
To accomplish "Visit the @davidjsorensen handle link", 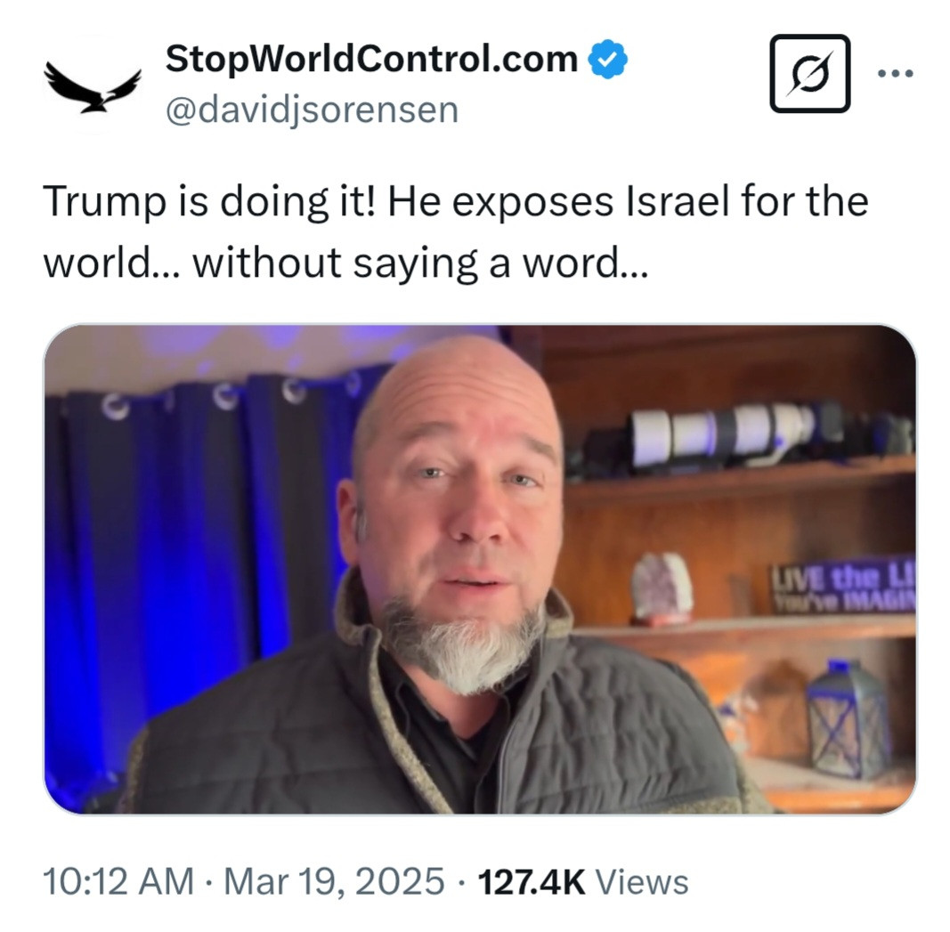I will tap(312, 110).
